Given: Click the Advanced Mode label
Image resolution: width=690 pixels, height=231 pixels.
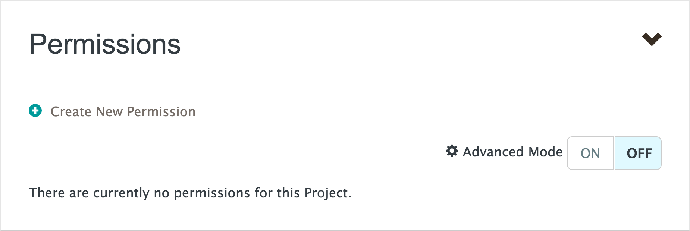Looking at the screenshot, I should pyautogui.click(x=512, y=152).
